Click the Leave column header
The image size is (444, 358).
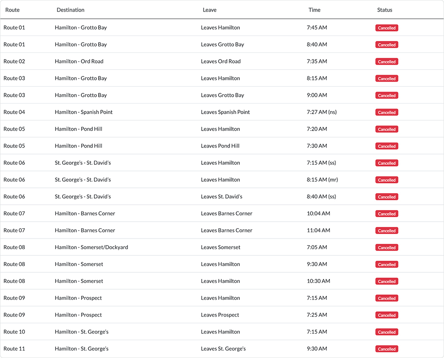[210, 10]
